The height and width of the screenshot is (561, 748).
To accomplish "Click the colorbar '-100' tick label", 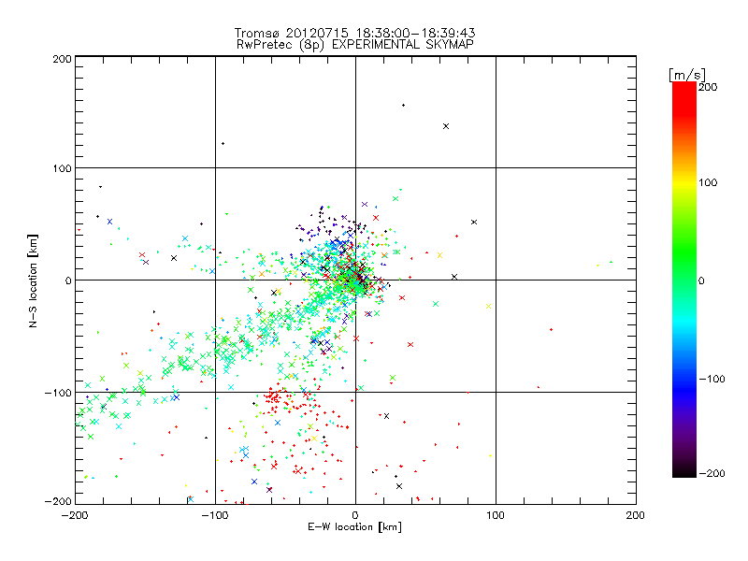I will point(712,380).
